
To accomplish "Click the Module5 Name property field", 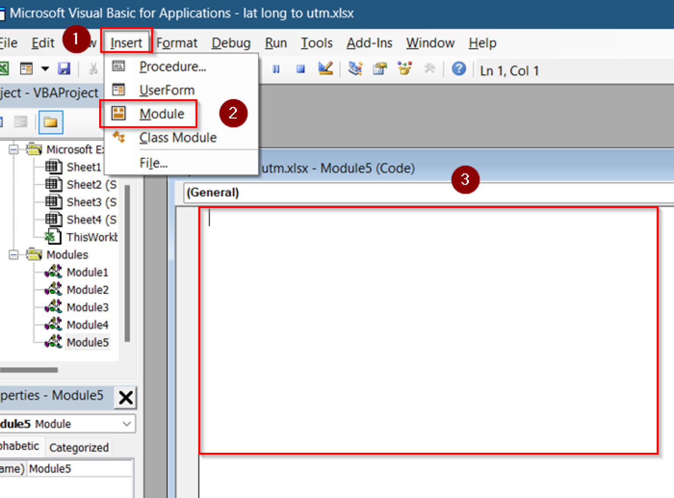I will (80, 469).
